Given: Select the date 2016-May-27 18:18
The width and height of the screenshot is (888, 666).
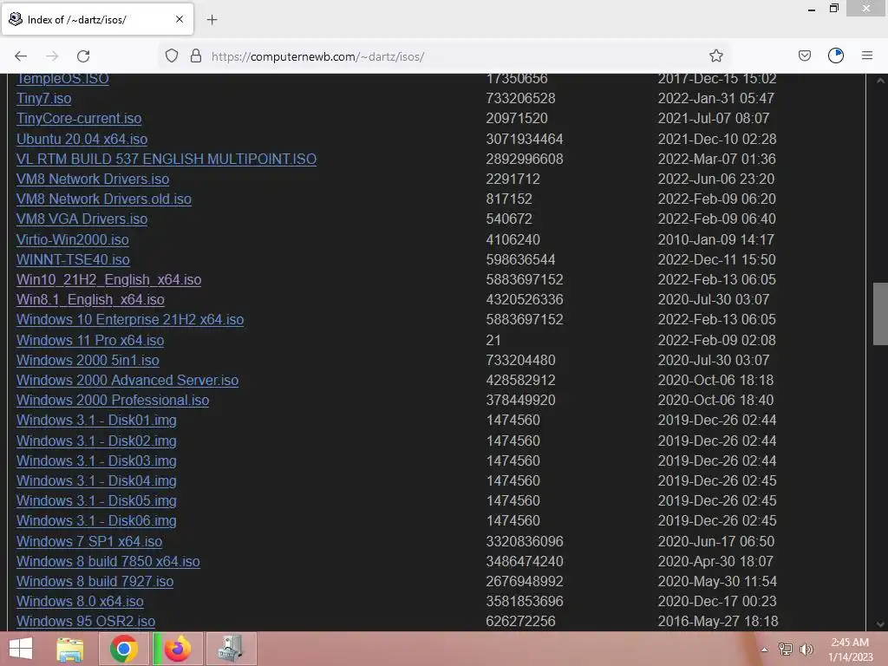Looking at the screenshot, I should (717, 621).
